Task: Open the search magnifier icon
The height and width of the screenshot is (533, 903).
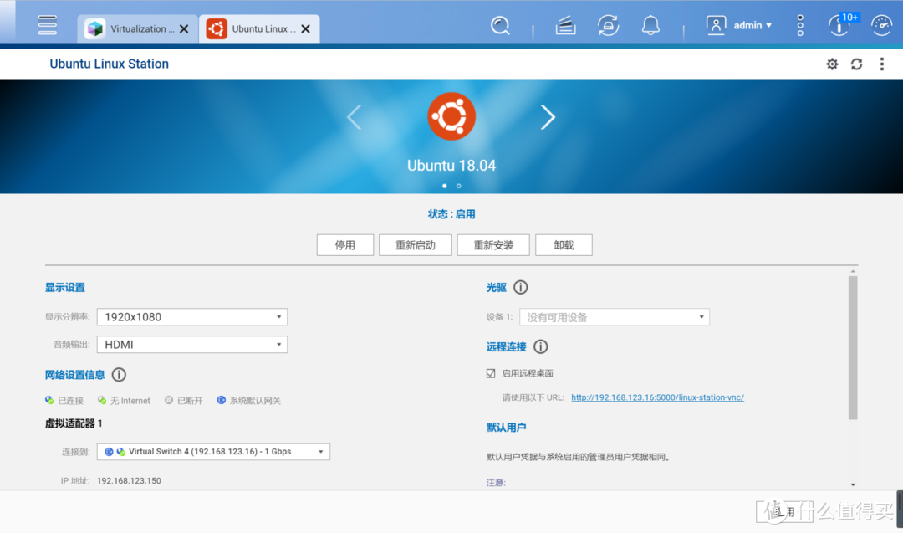Action: pyautogui.click(x=500, y=25)
